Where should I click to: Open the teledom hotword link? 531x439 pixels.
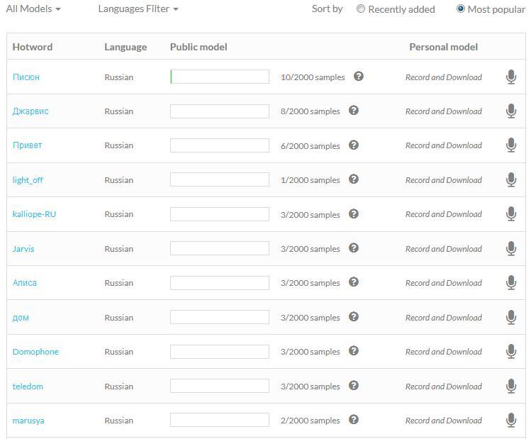[28, 387]
